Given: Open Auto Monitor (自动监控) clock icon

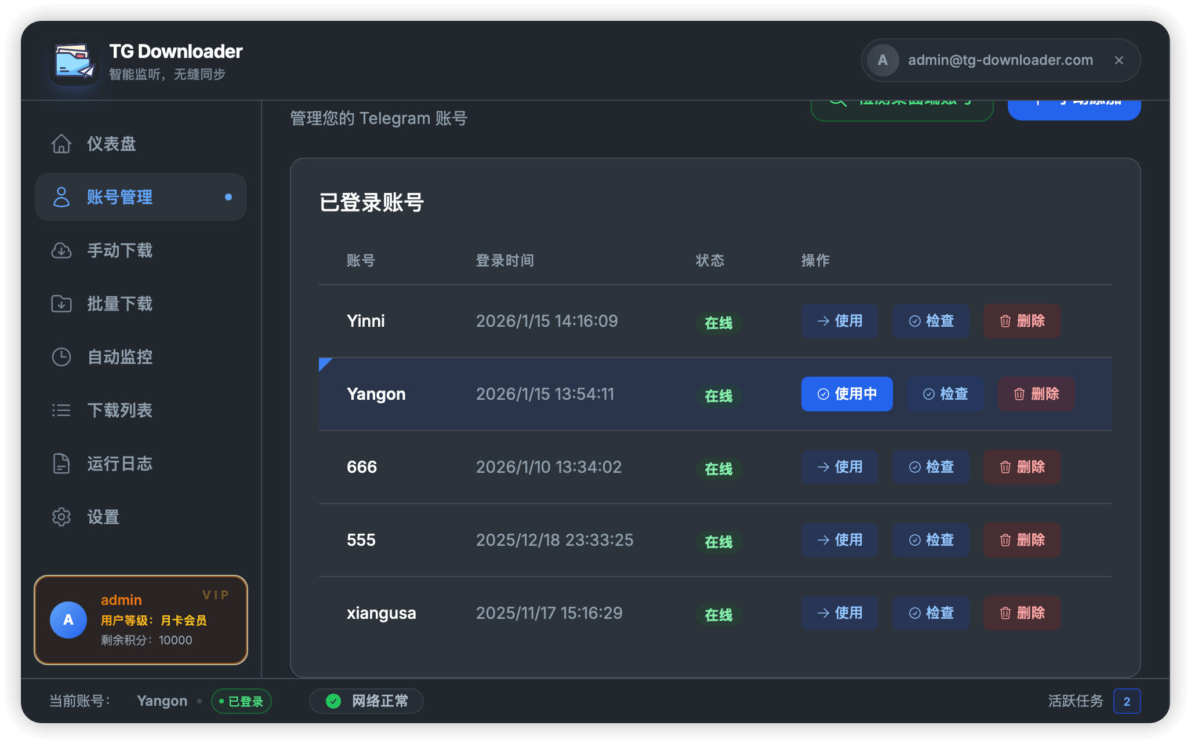Looking at the screenshot, I should (x=61, y=357).
